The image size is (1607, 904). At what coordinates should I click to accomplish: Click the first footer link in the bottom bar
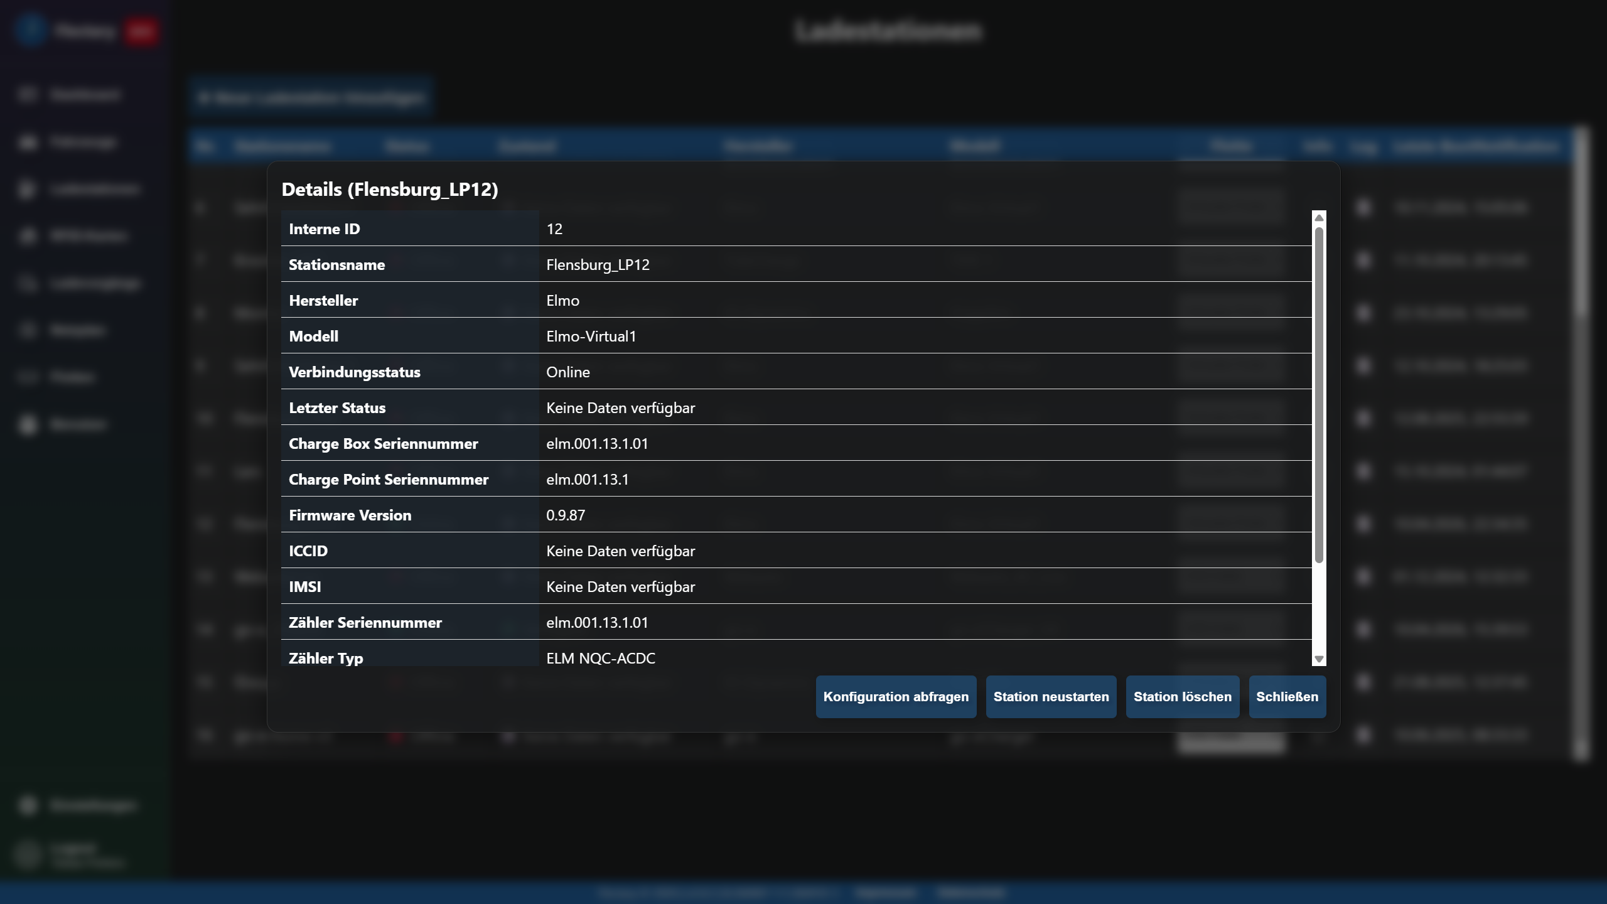[x=885, y=893]
